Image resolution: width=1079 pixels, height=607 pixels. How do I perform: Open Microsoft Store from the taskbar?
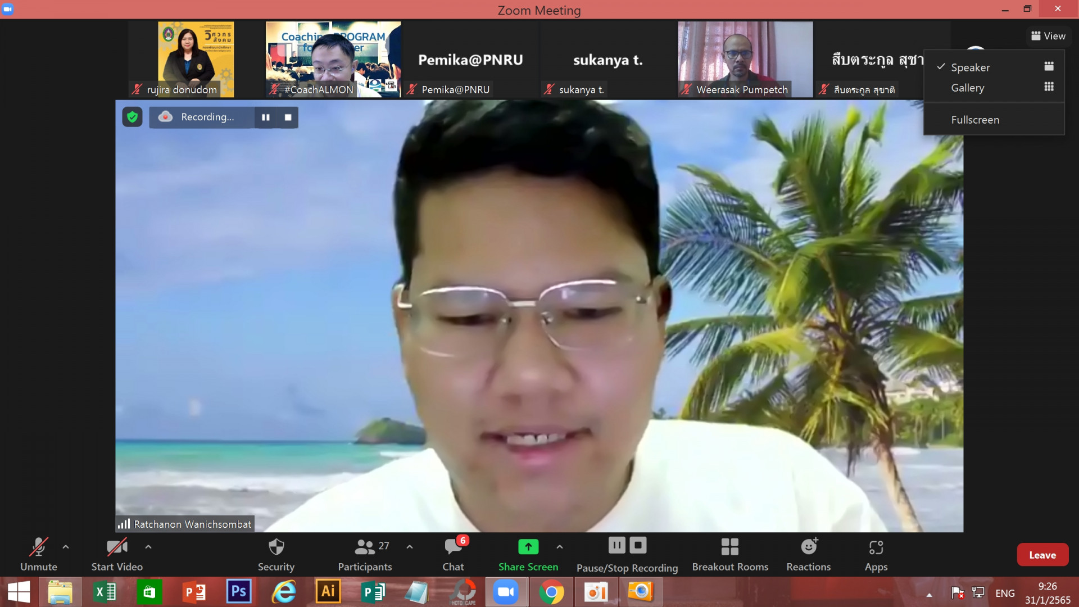(149, 592)
